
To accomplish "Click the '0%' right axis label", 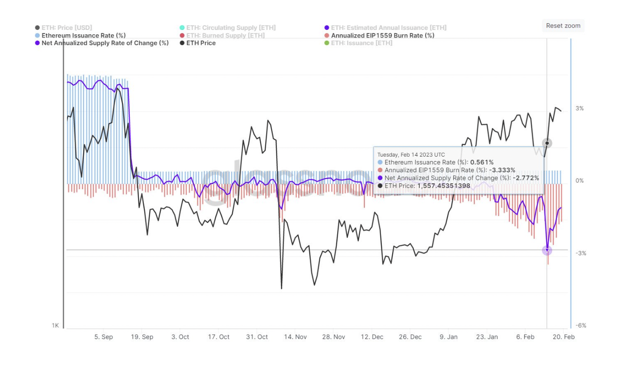I will click(580, 181).
